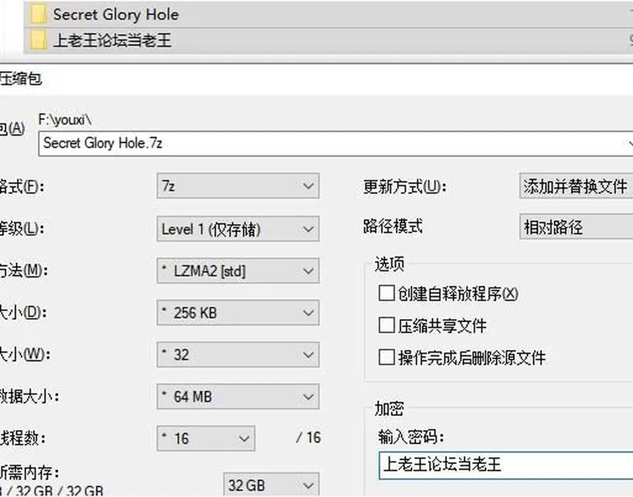
Task: Click the 输入密码 label
Action: [411, 437]
